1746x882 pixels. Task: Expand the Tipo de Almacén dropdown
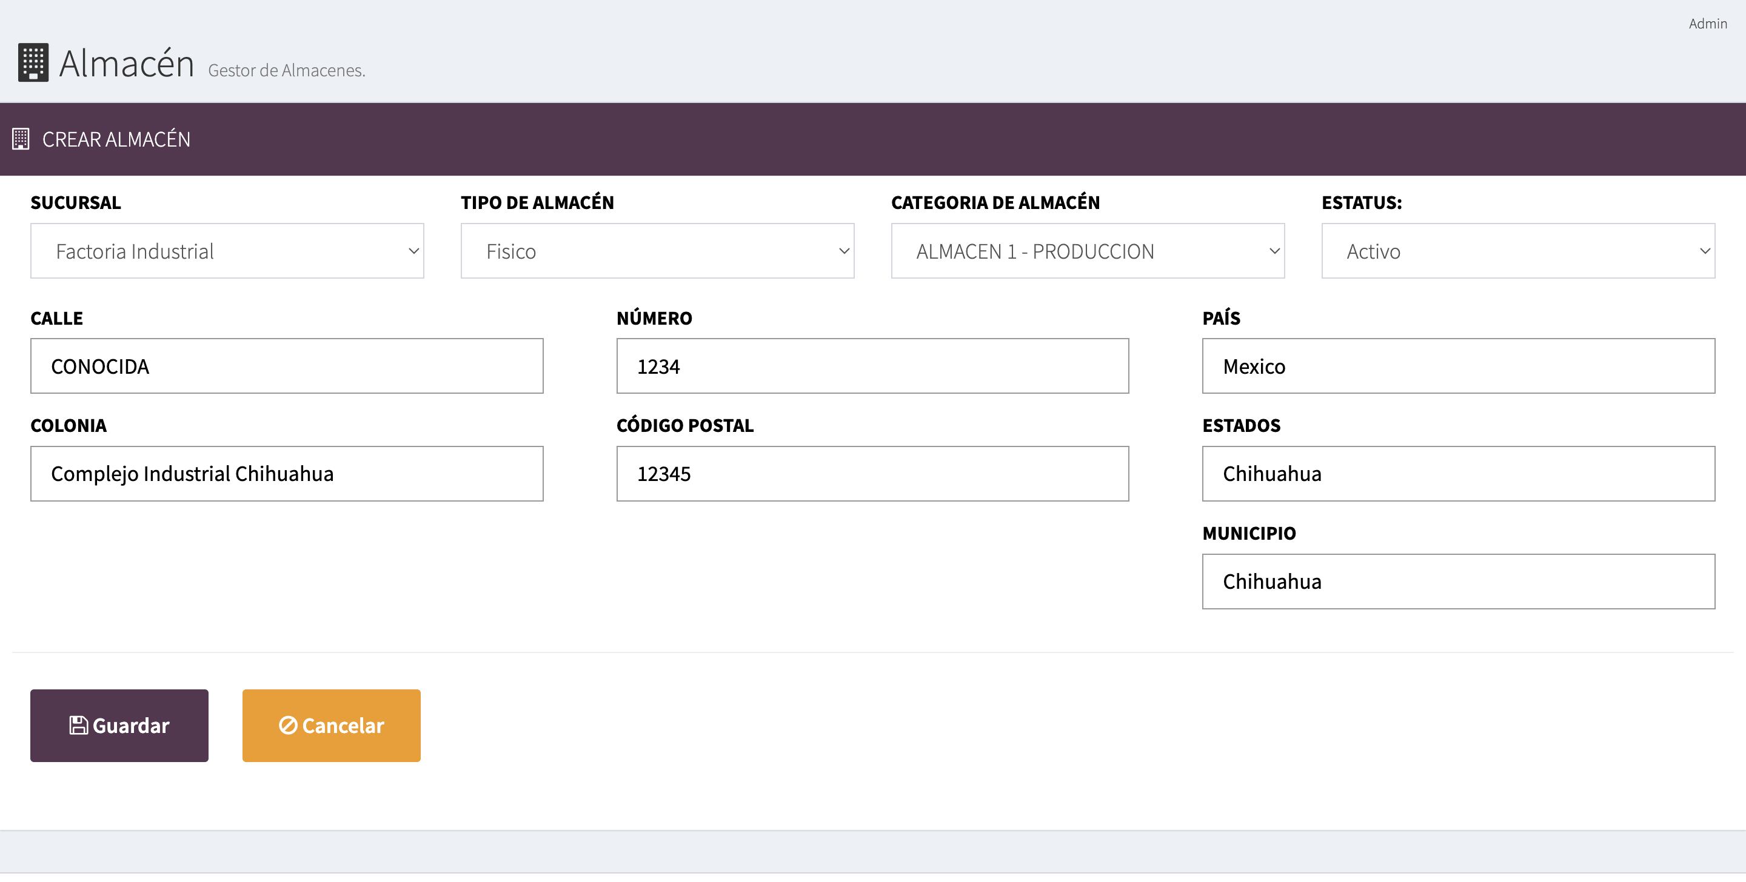(657, 251)
